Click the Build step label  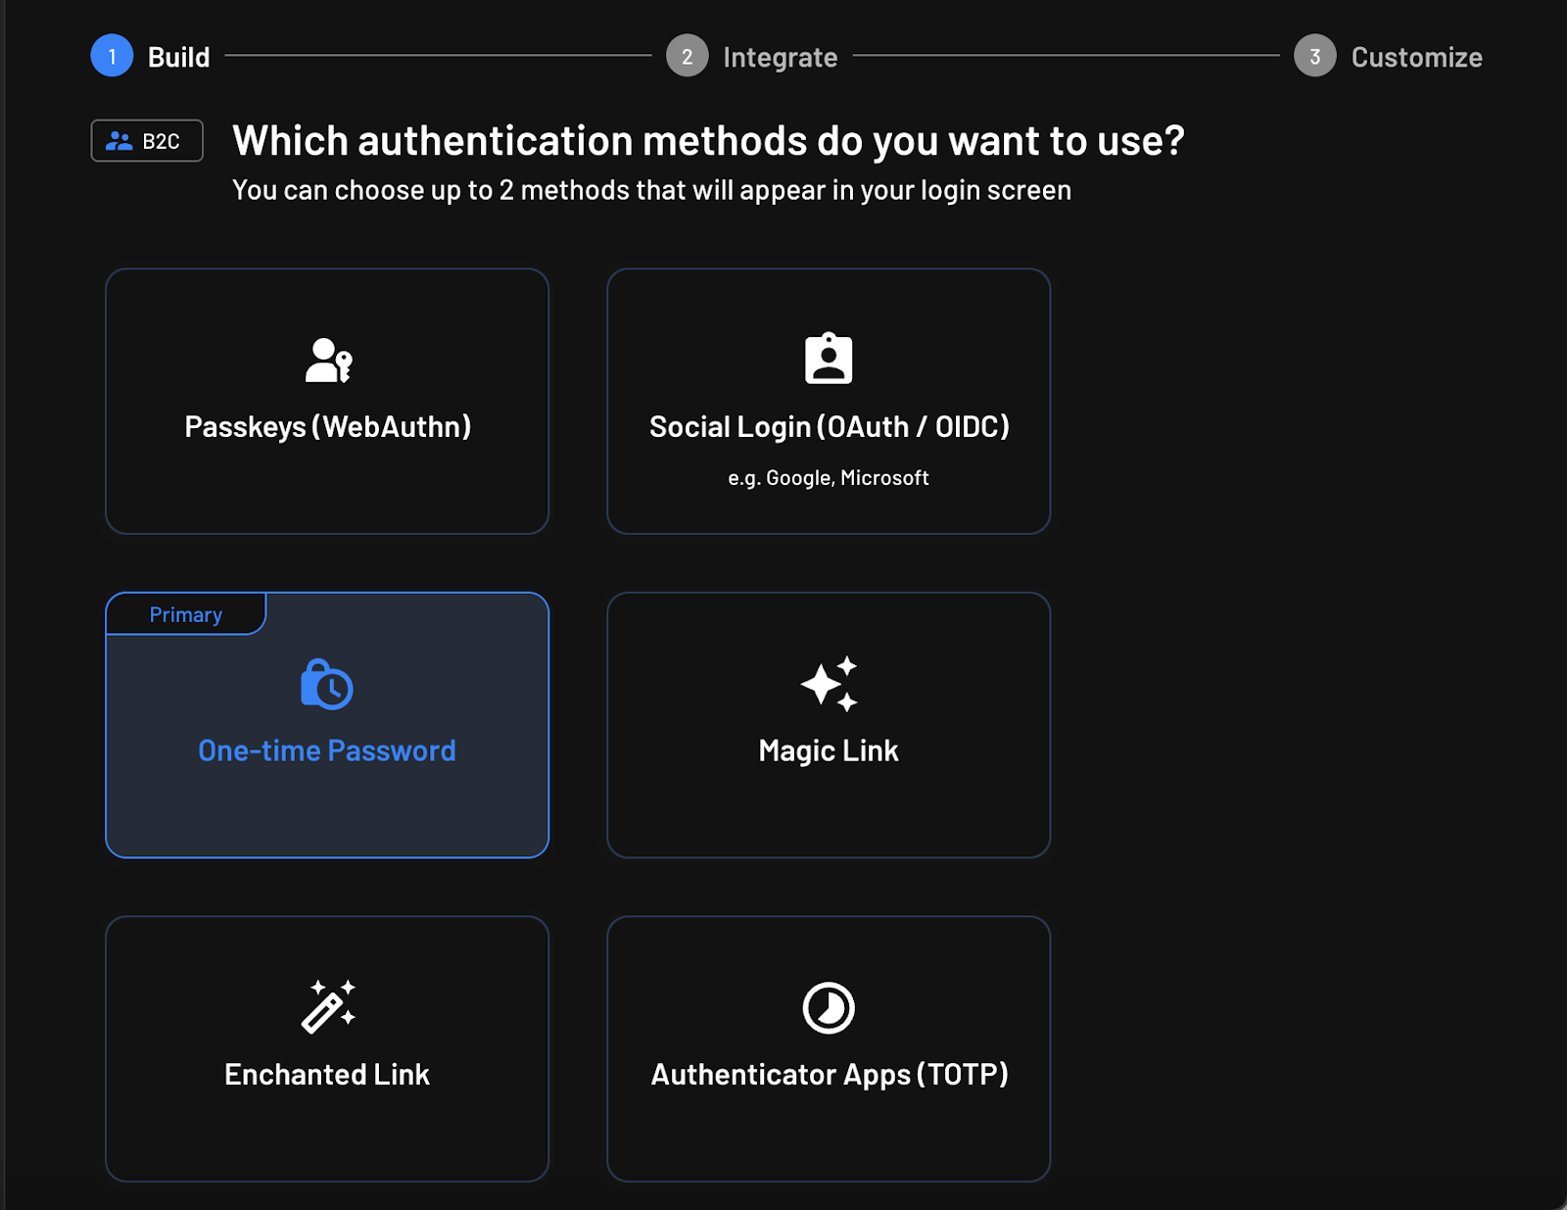point(179,56)
